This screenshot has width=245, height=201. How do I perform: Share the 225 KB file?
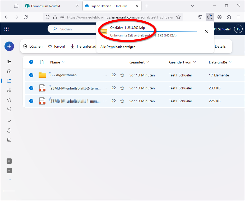click(114, 101)
